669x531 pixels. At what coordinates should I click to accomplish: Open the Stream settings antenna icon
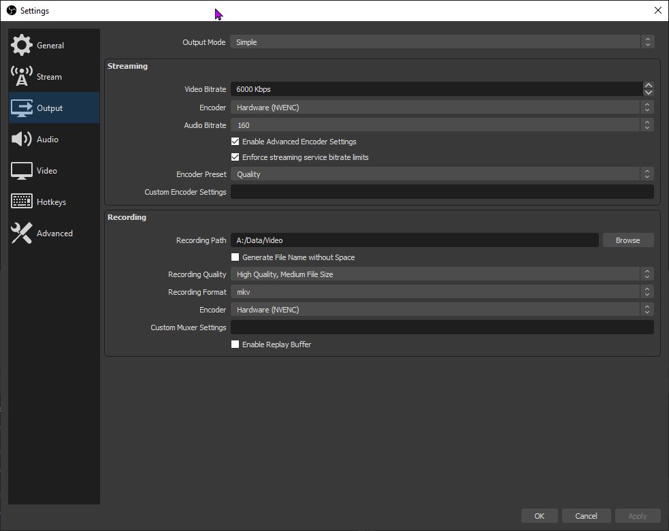pyautogui.click(x=22, y=77)
